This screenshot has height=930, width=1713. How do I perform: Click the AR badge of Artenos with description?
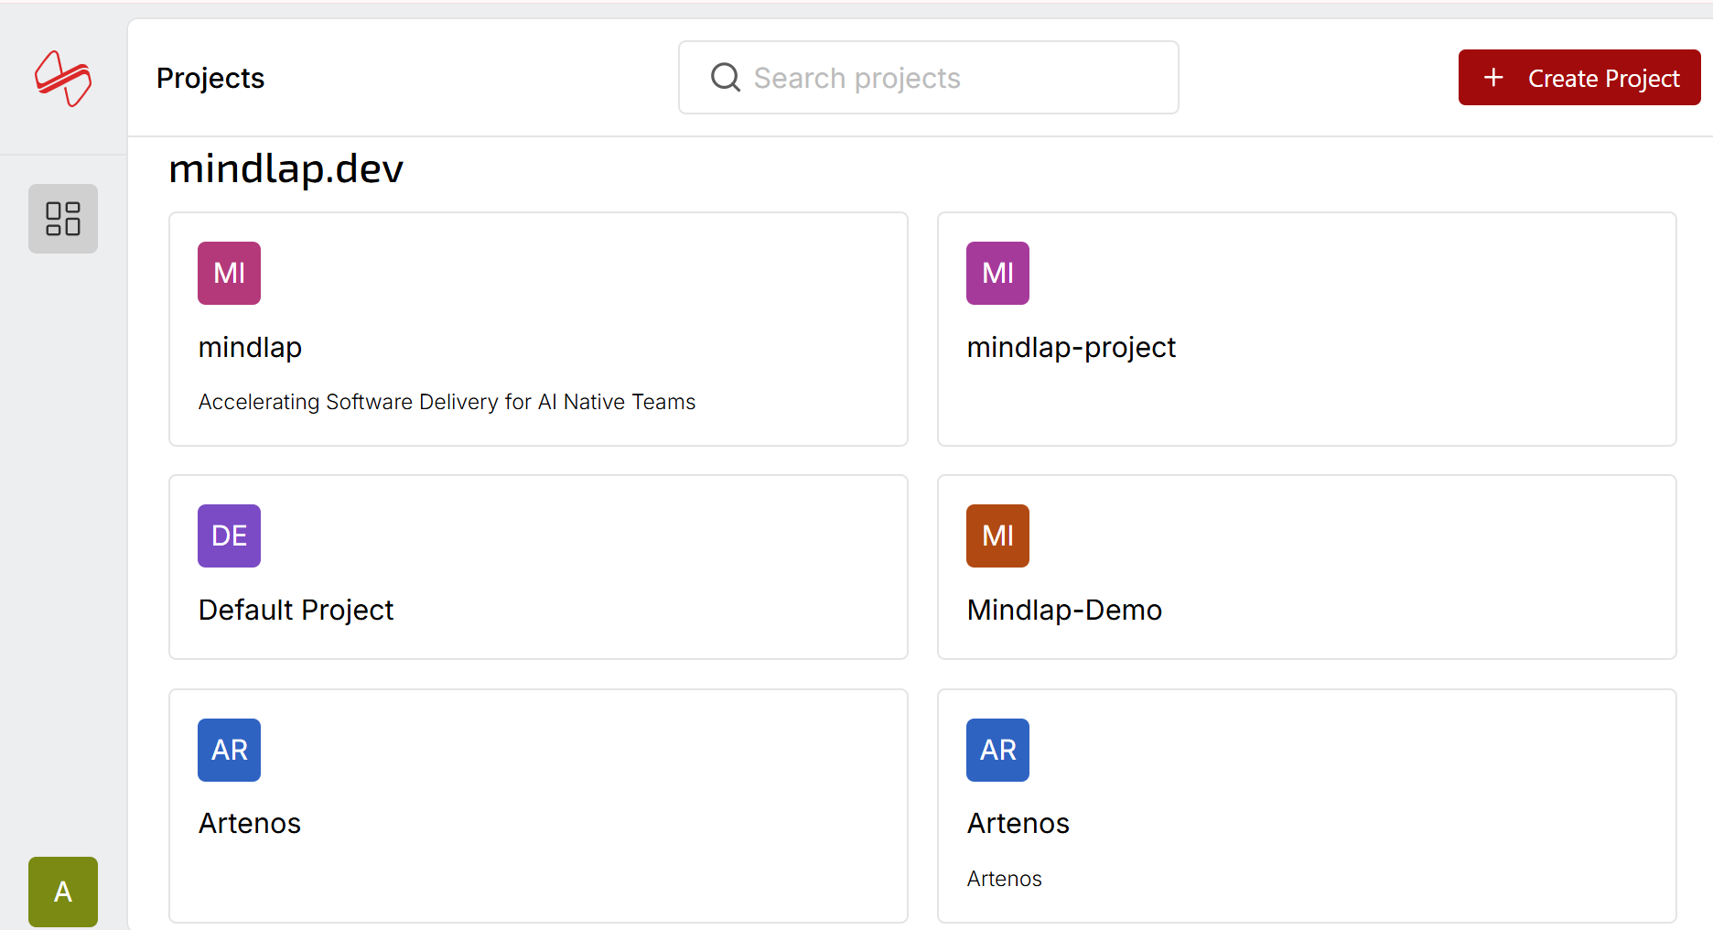(998, 750)
